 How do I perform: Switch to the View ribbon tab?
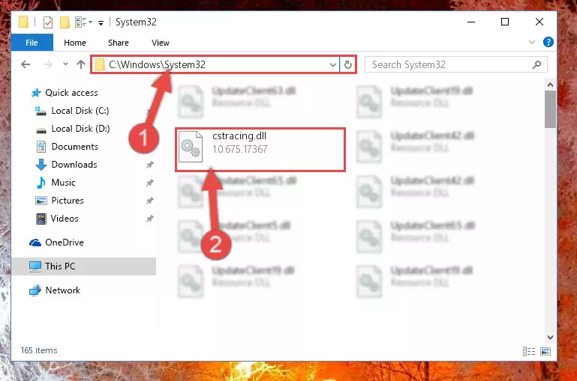point(161,43)
